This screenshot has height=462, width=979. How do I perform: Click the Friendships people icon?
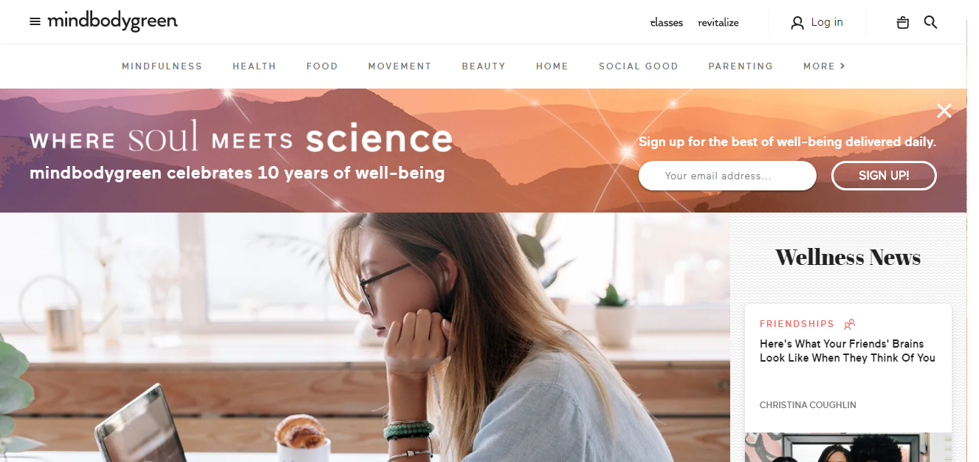(849, 324)
